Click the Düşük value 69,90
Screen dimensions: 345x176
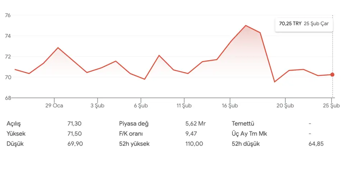[74, 144]
